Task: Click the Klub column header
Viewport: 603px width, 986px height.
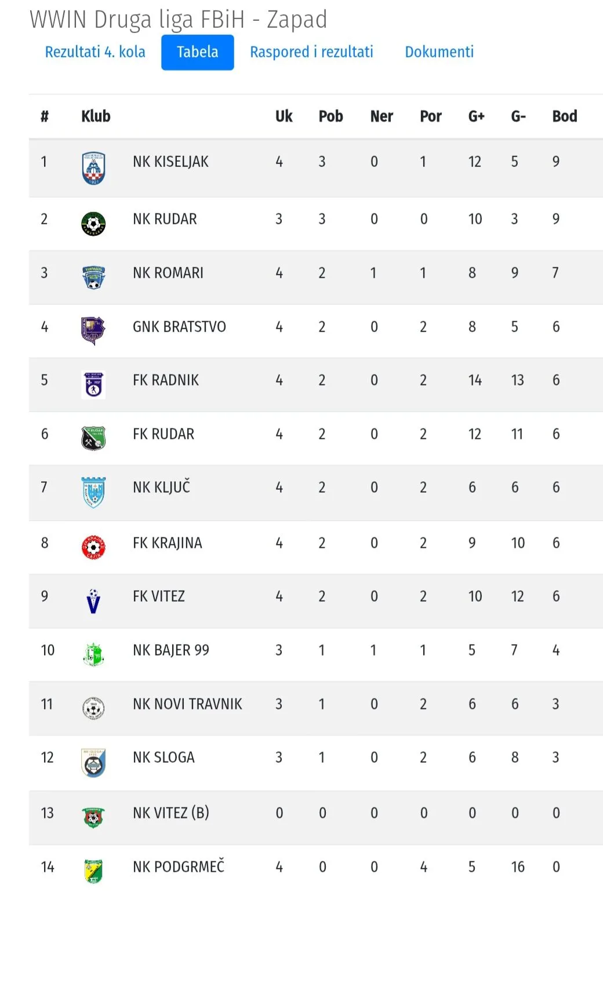Action: (96, 117)
